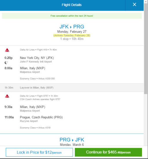The height and width of the screenshot is (159, 148).
Task: Click the arrow between JFK and PRG
Action: coord(71,27)
